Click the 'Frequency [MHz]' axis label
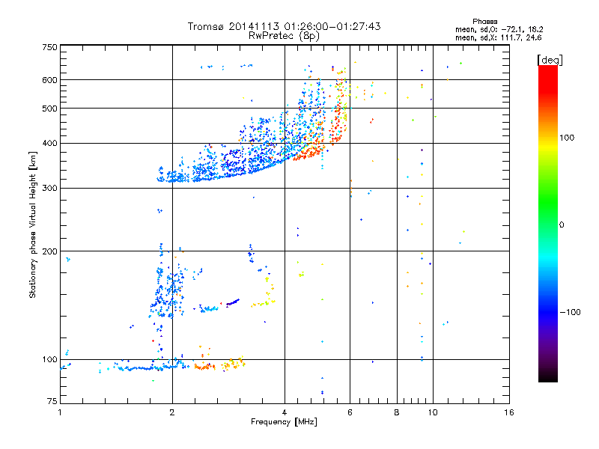Screen dimensions: 599x449 click(284, 422)
